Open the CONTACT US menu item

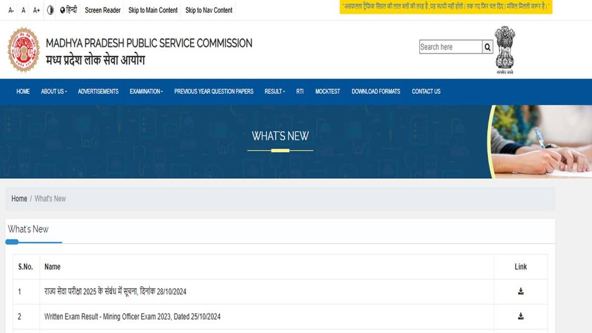[x=426, y=91]
